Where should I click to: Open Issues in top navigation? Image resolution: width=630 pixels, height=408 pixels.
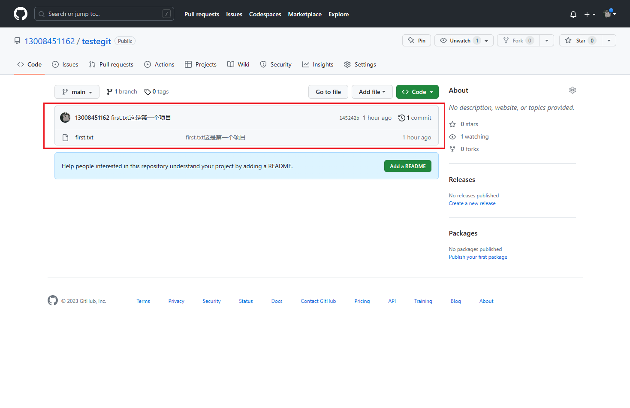[234, 14]
